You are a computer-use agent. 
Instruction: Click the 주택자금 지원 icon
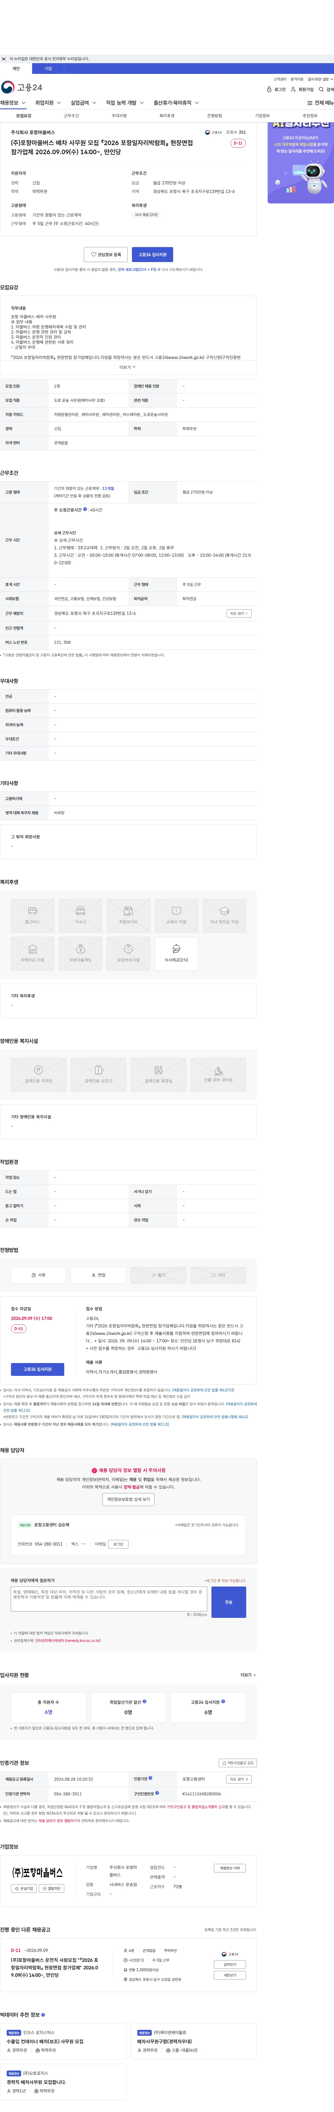tap(33, 953)
